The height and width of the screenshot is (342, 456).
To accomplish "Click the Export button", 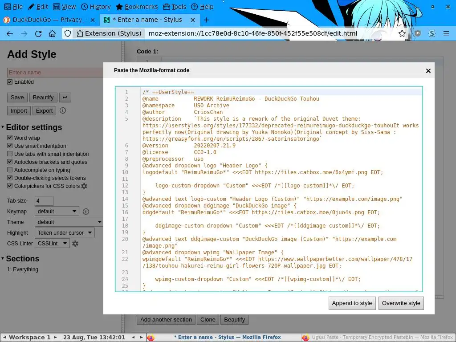I will (x=44, y=110).
